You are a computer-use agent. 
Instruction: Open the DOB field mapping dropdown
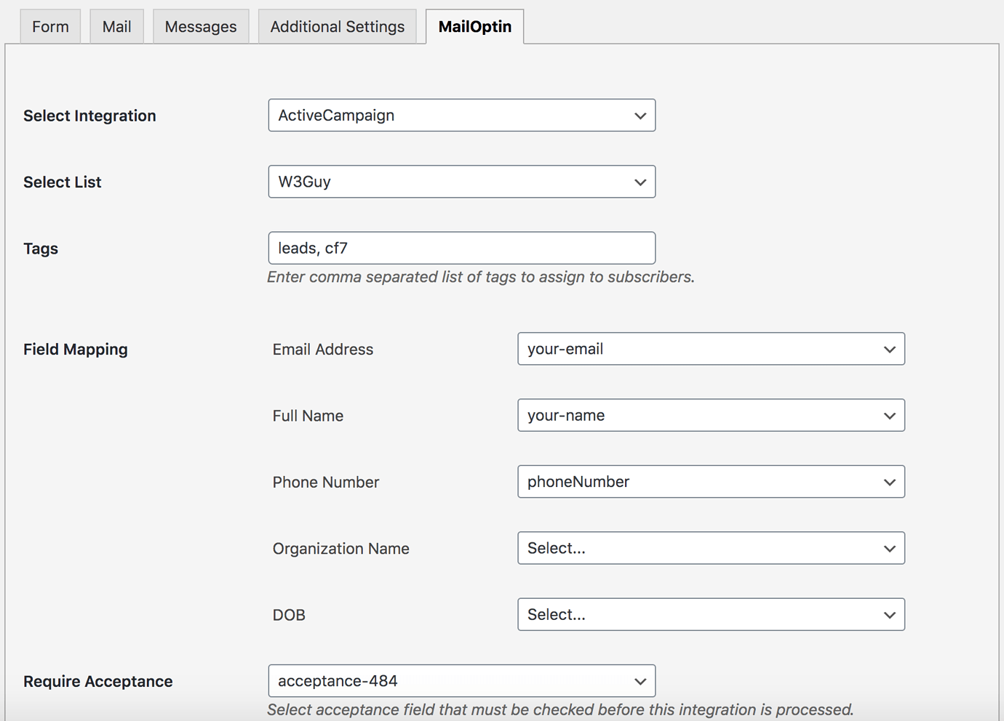point(710,615)
